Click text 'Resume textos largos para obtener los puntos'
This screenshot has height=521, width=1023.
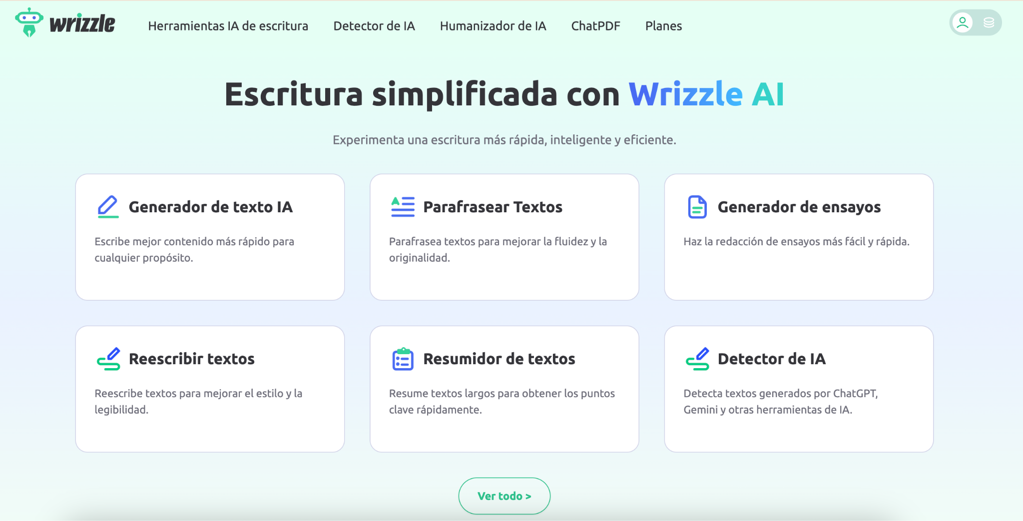[x=502, y=394]
